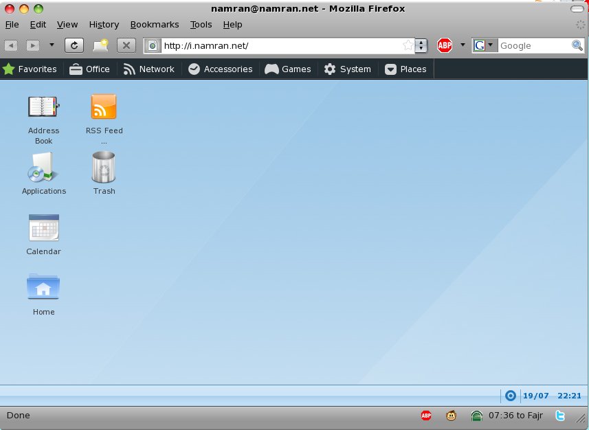The width and height of the screenshot is (589, 430).
Task: Open the Trash icon
Action: (x=104, y=168)
